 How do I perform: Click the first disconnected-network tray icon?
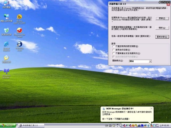click(124, 126)
